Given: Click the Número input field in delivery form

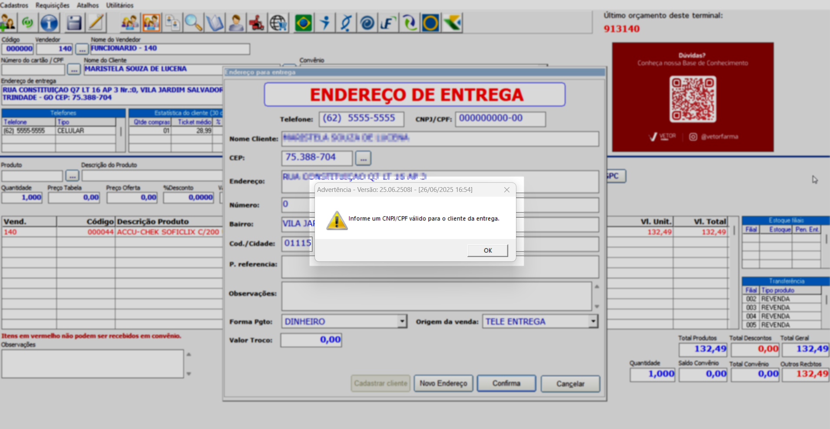Looking at the screenshot, I should [x=440, y=205].
